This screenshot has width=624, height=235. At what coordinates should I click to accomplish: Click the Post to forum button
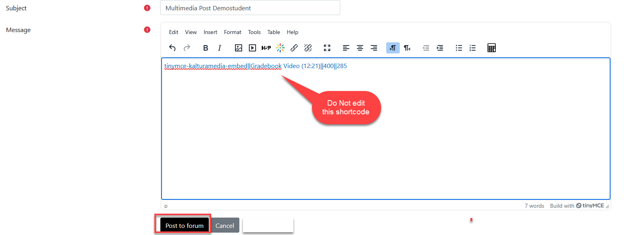(x=184, y=226)
